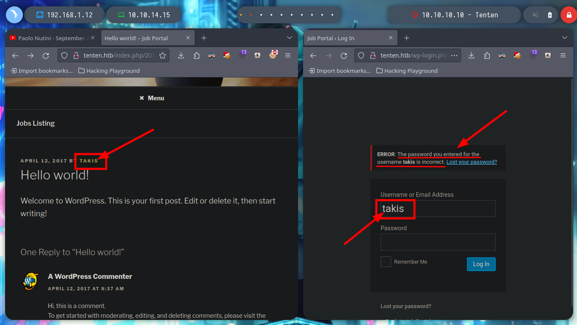
Task: Open downloads panel in right browser window
Action: (x=472, y=55)
